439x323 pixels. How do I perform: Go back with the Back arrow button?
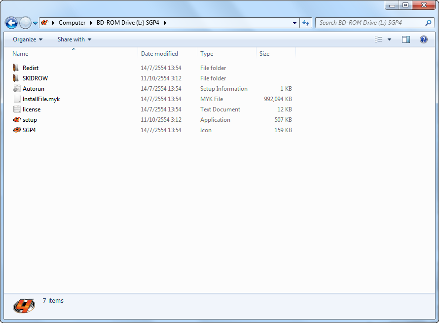pyautogui.click(x=11, y=23)
